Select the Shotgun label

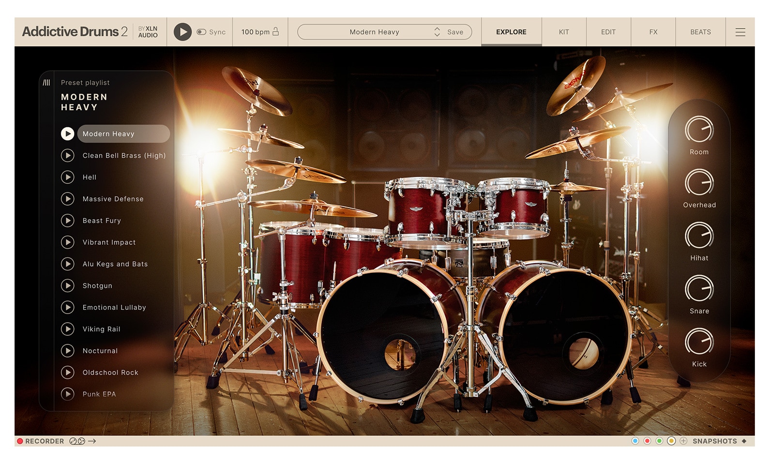97,285
